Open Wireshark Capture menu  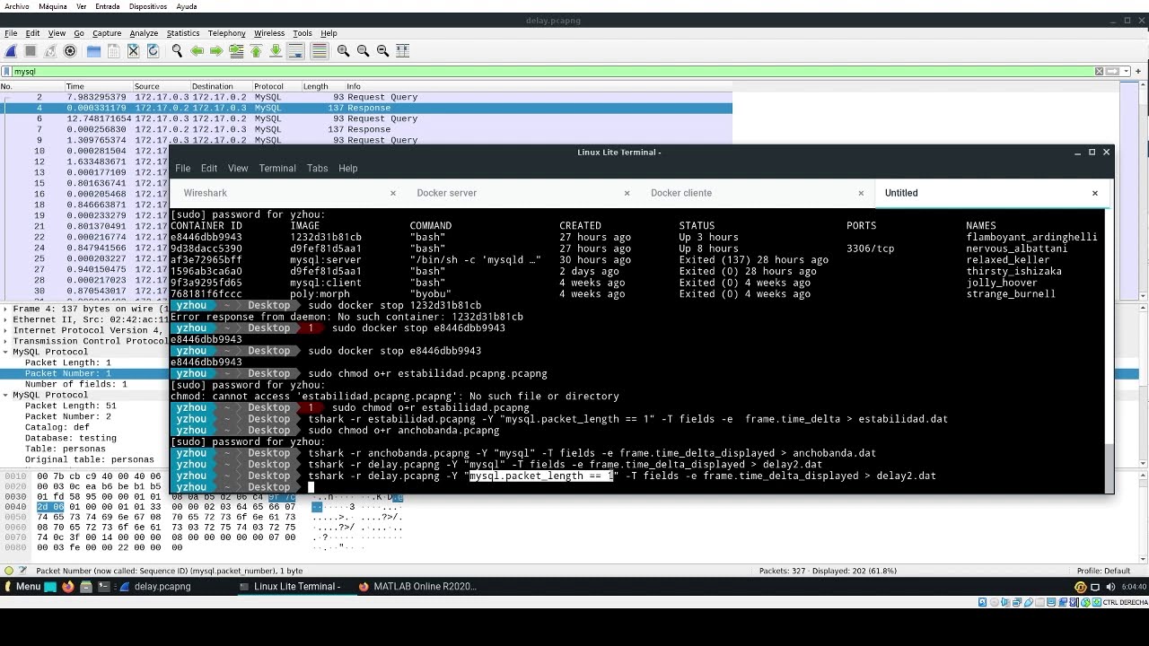click(106, 33)
